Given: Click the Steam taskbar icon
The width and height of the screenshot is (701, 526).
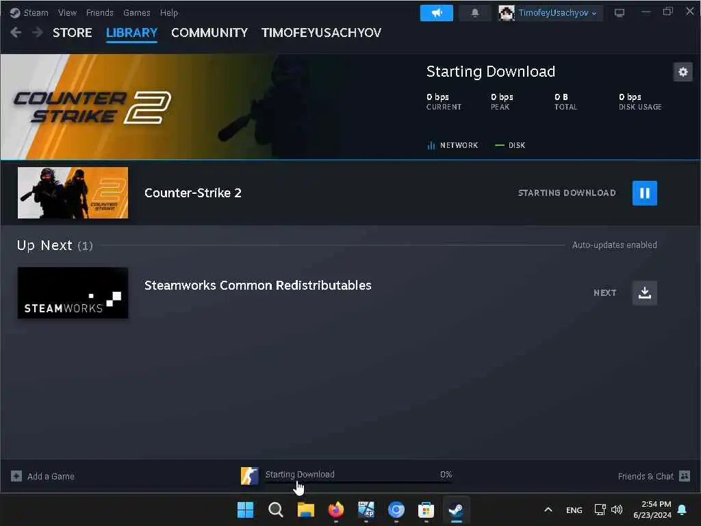Looking at the screenshot, I should point(457,510).
